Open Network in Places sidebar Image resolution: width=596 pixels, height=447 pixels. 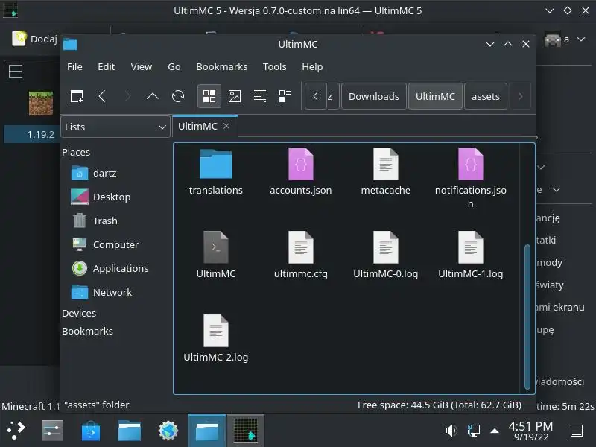[x=101, y=292]
